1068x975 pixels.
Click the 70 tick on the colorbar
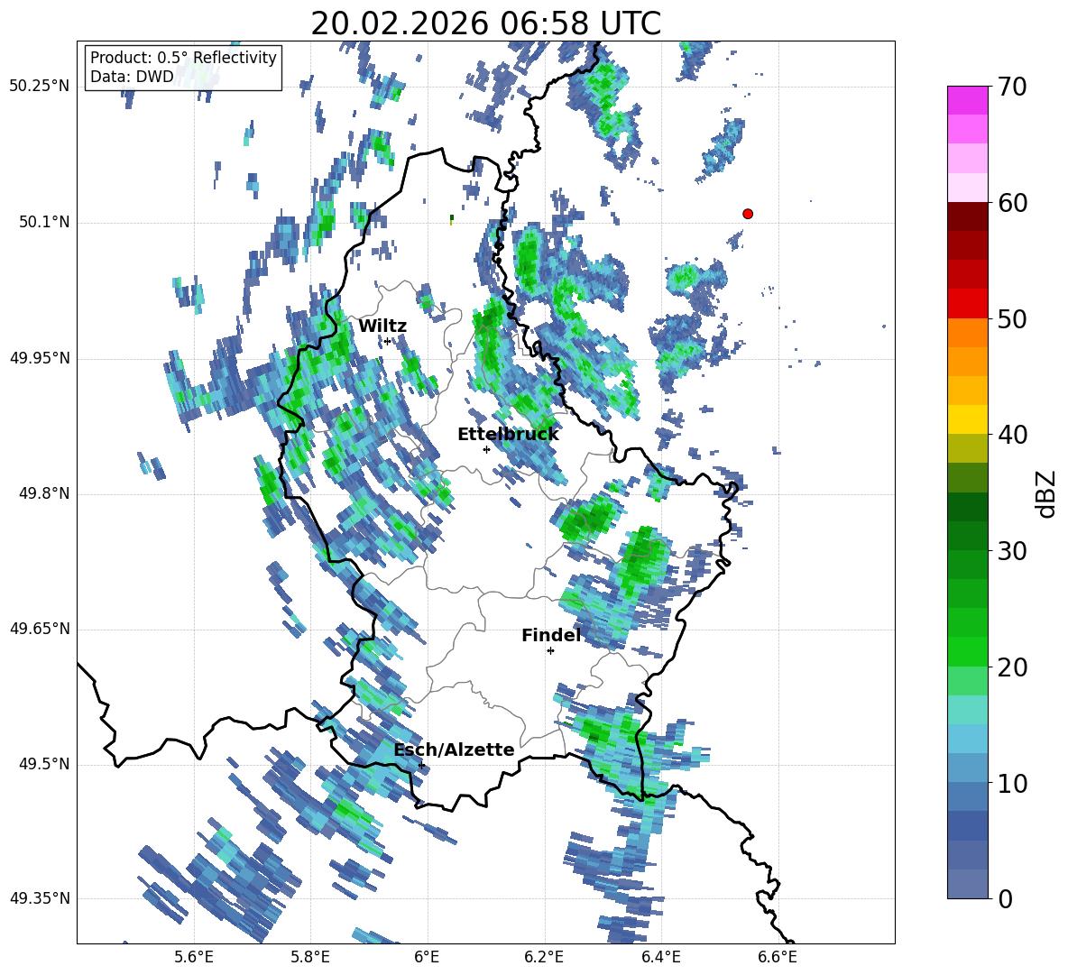[1012, 87]
